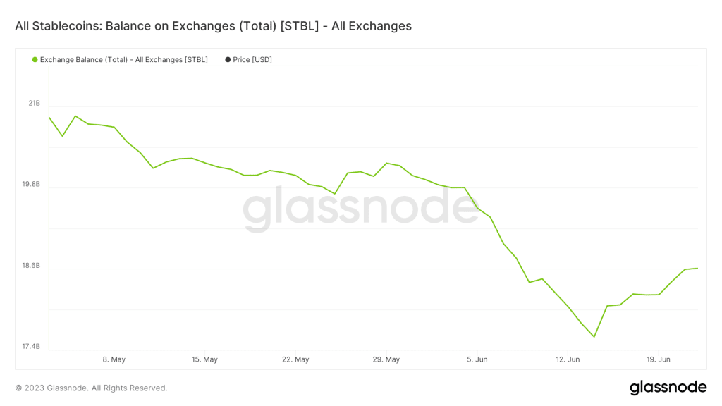Toggle the Exchange Balance (Total) legend series
The image size is (722, 406).
pos(123,60)
